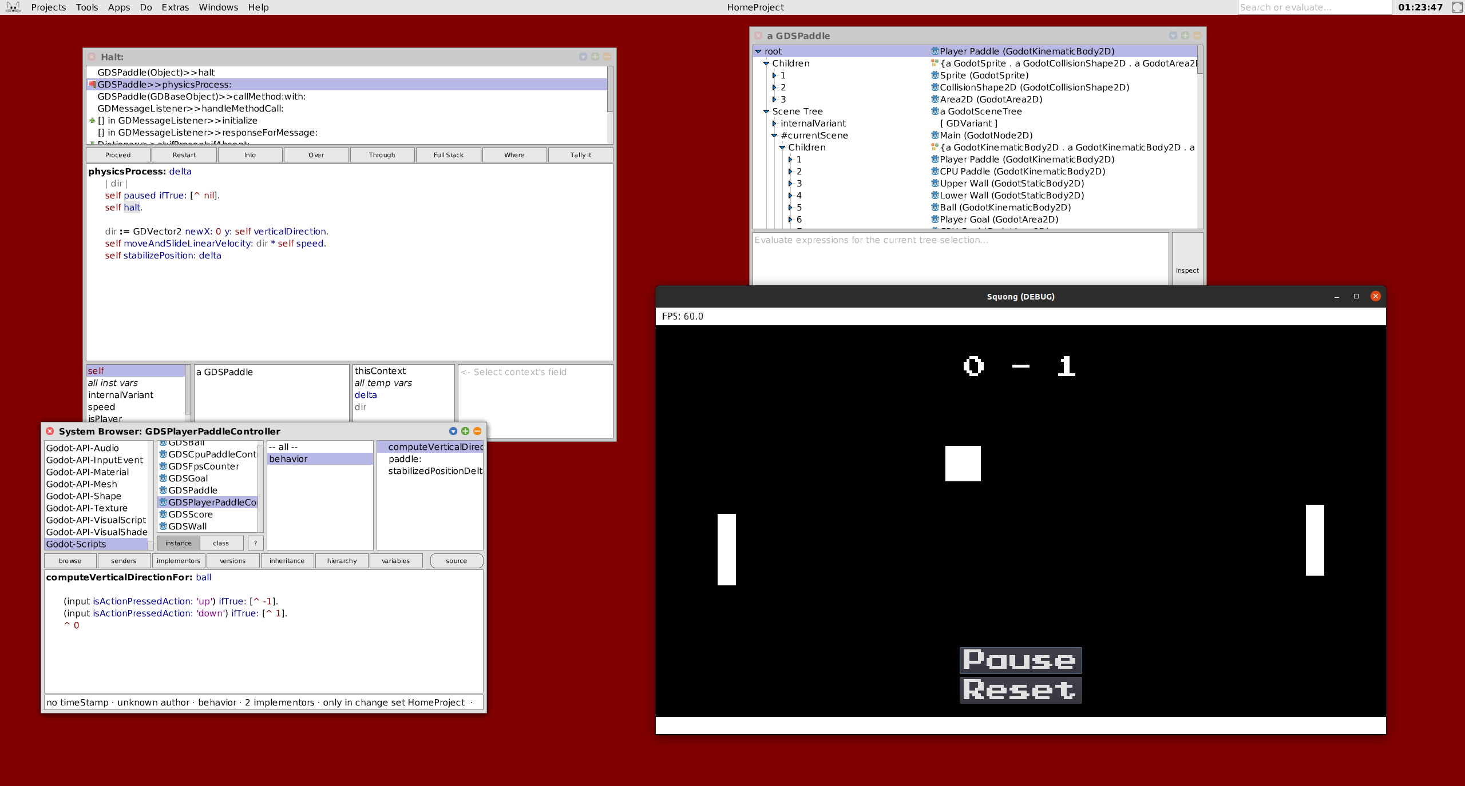Select the GDSPaddle class in system browser
1465x786 pixels.
[193, 490]
